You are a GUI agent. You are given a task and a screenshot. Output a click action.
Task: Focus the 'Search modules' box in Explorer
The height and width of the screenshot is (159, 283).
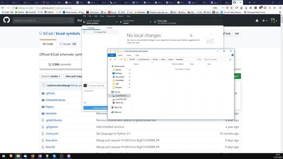217,60
